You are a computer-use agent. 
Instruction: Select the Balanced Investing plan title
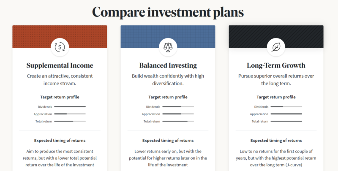click(168, 65)
